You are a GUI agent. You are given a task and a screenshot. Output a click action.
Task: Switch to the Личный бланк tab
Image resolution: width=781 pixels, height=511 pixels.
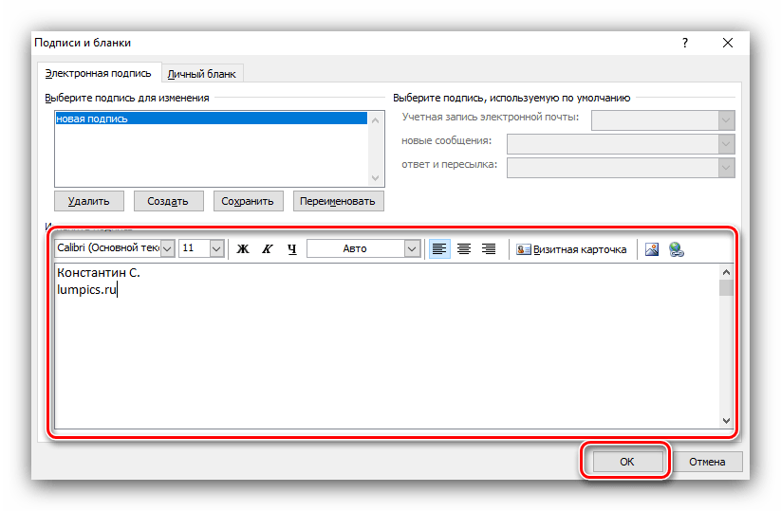[202, 73]
